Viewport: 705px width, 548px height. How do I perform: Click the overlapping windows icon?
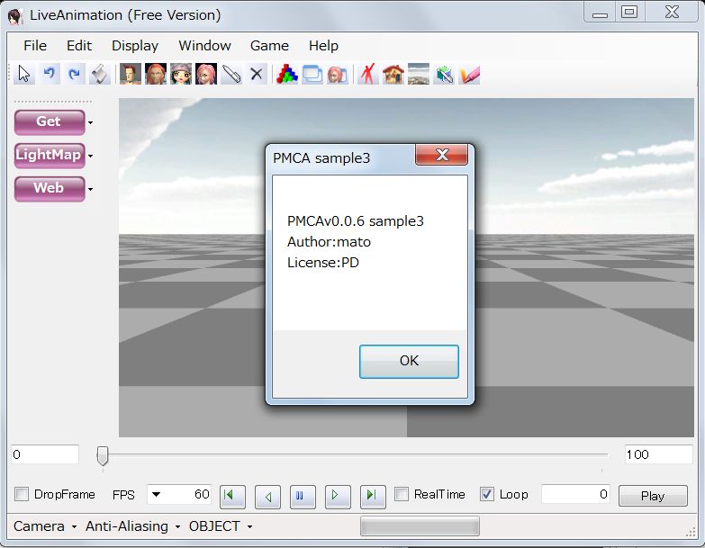(312, 74)
